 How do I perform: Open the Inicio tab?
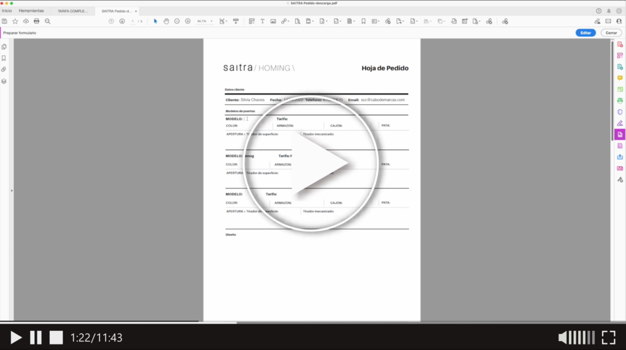click(x=7, y=11)
